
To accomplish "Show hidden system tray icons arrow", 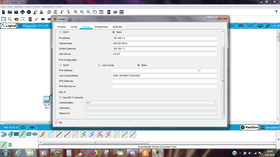I will coord(240,153).
